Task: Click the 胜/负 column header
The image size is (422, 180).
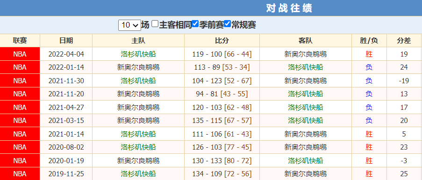Action: 369,41
